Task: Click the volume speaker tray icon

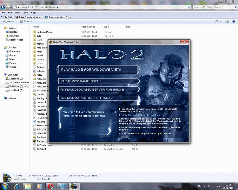Action: click(x=218, y=186)
